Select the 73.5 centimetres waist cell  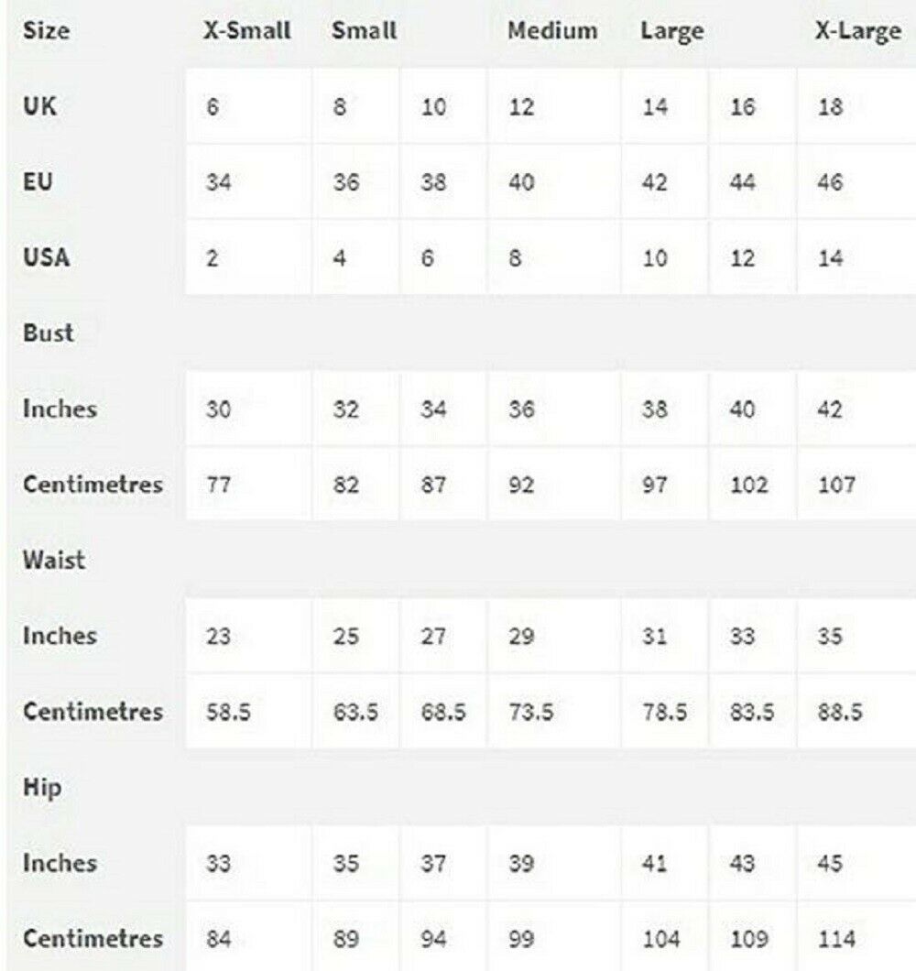[x=530, y=712]
